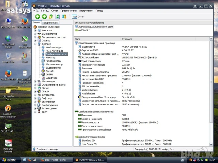Select Windows видео in the tree
This screenshot has width=218, height=163.
(54, 48)
